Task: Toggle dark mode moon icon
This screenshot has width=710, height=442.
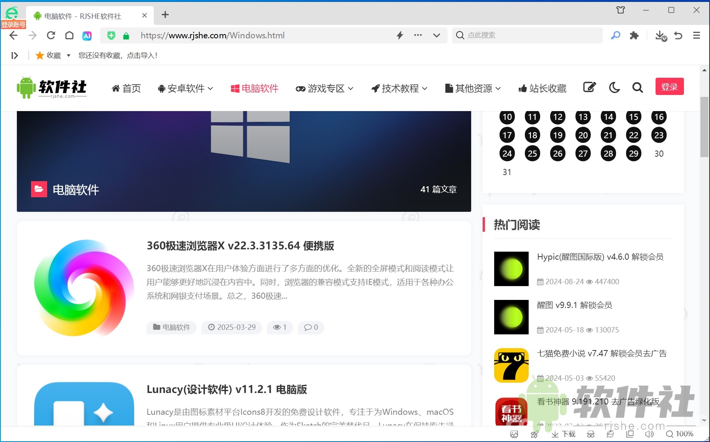Action: click(x=614, y=88)
